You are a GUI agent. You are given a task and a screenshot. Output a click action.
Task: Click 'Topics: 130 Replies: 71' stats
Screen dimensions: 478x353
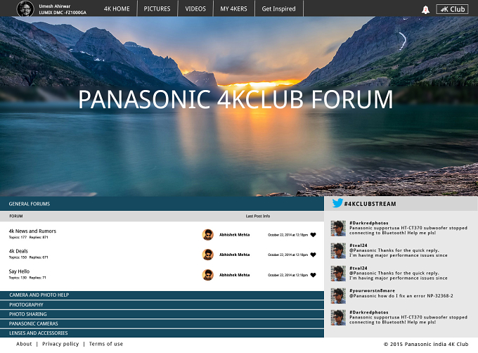click(27, 278)
